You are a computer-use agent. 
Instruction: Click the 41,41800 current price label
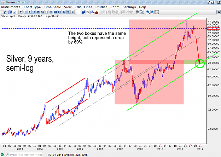(x=214, y=29)
